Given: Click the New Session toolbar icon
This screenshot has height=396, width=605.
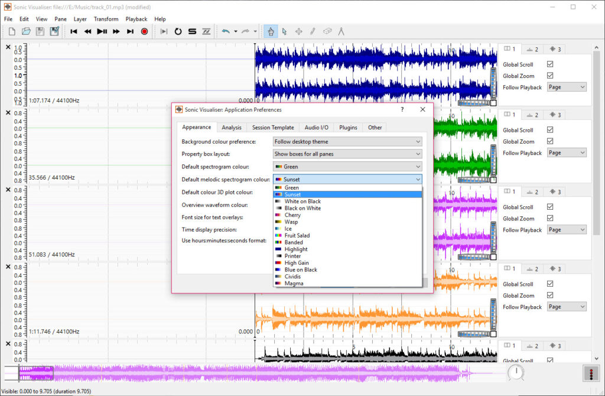Looking at the screenshot, I should [12, 31].
